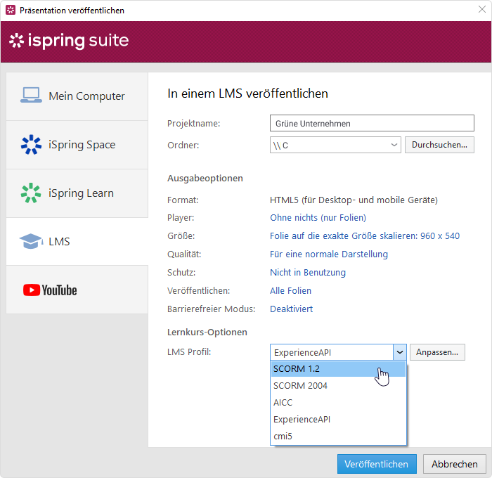Collapse the LMS Profil dropdown arrow
492x478 pixels.
pyautogui.click(x=400, y=352)
